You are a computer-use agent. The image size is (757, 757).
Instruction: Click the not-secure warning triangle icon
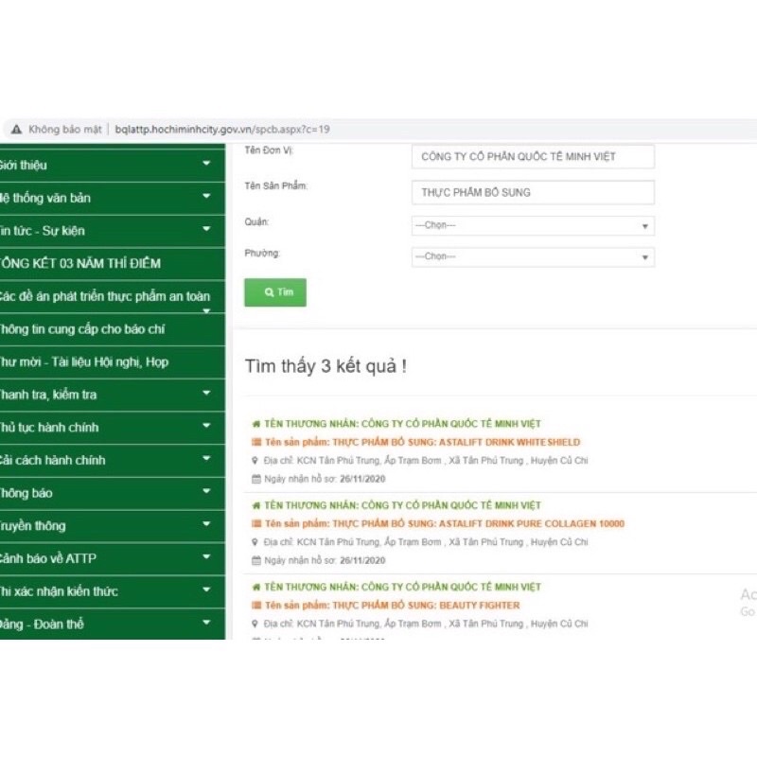17,130
